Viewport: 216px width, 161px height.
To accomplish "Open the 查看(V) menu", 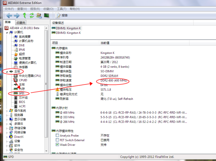I will coord(22,9).
